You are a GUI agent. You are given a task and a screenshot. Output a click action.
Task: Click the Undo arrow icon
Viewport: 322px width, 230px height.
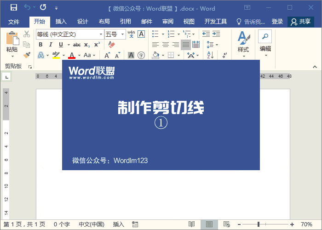point(27,7)
